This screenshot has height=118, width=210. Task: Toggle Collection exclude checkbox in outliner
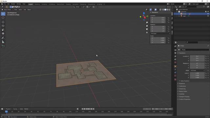pos(206,12)
